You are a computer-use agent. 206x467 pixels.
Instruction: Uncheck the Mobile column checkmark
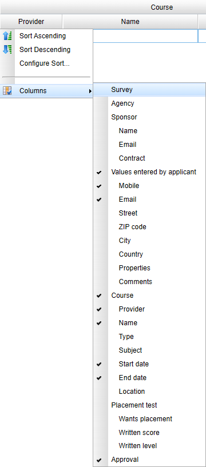(x=99, y=186)
